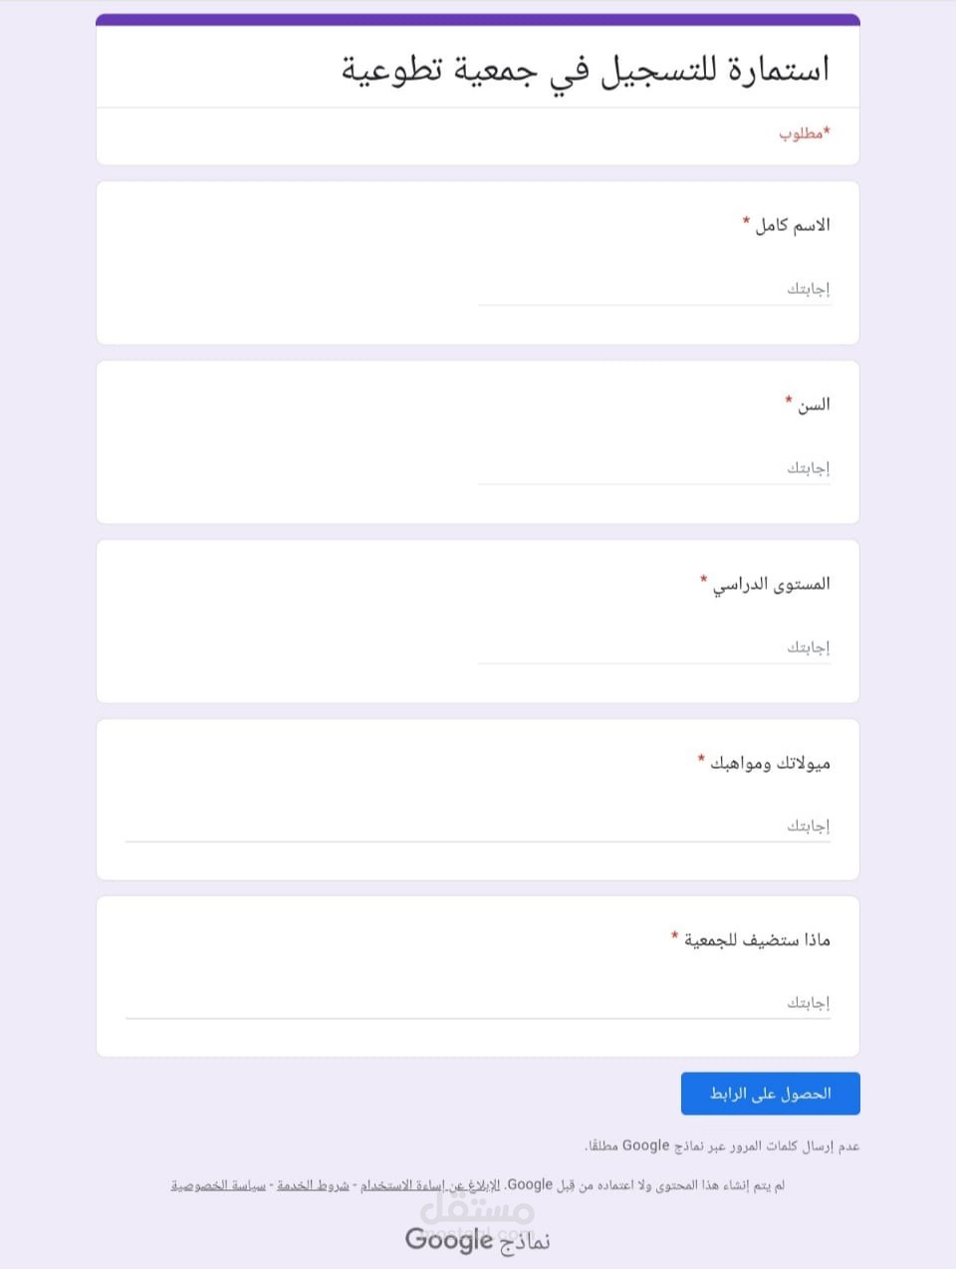Click the Google Forms logo in footer
The height and width of the screenshot is (1269, 956).
point(477,1241)
